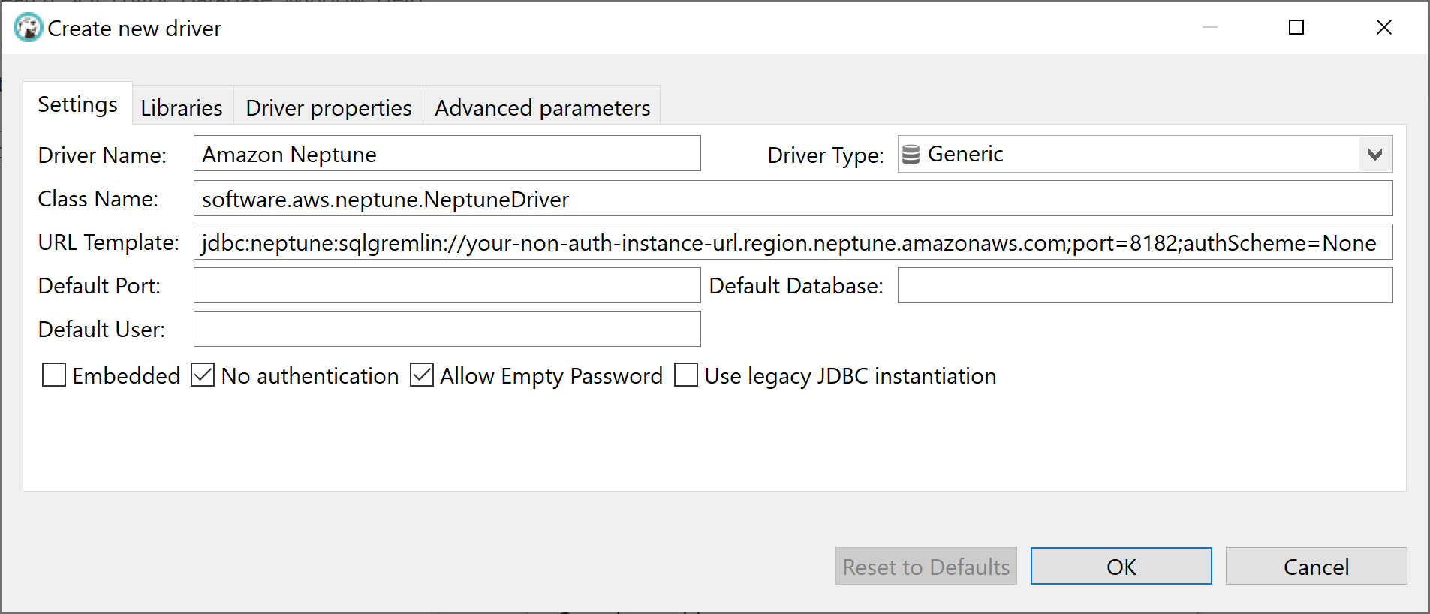The height and width of the screenshot is (614, 1430).
Task: Open the Driver Type dropdown arrow
Action: (x=1375, y=155)
